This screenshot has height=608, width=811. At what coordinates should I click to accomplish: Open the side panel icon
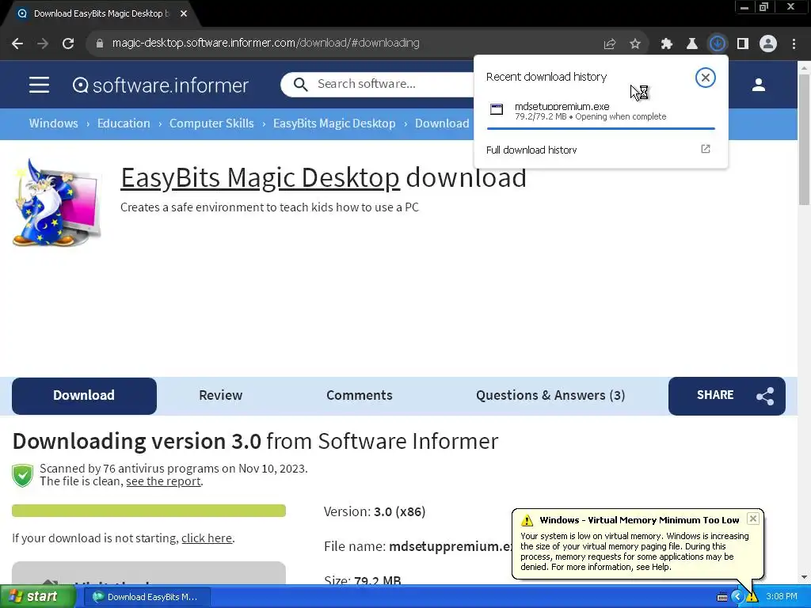[x=743, y=44]
